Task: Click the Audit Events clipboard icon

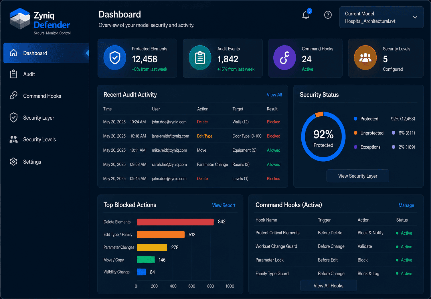Action: (200, 58)
